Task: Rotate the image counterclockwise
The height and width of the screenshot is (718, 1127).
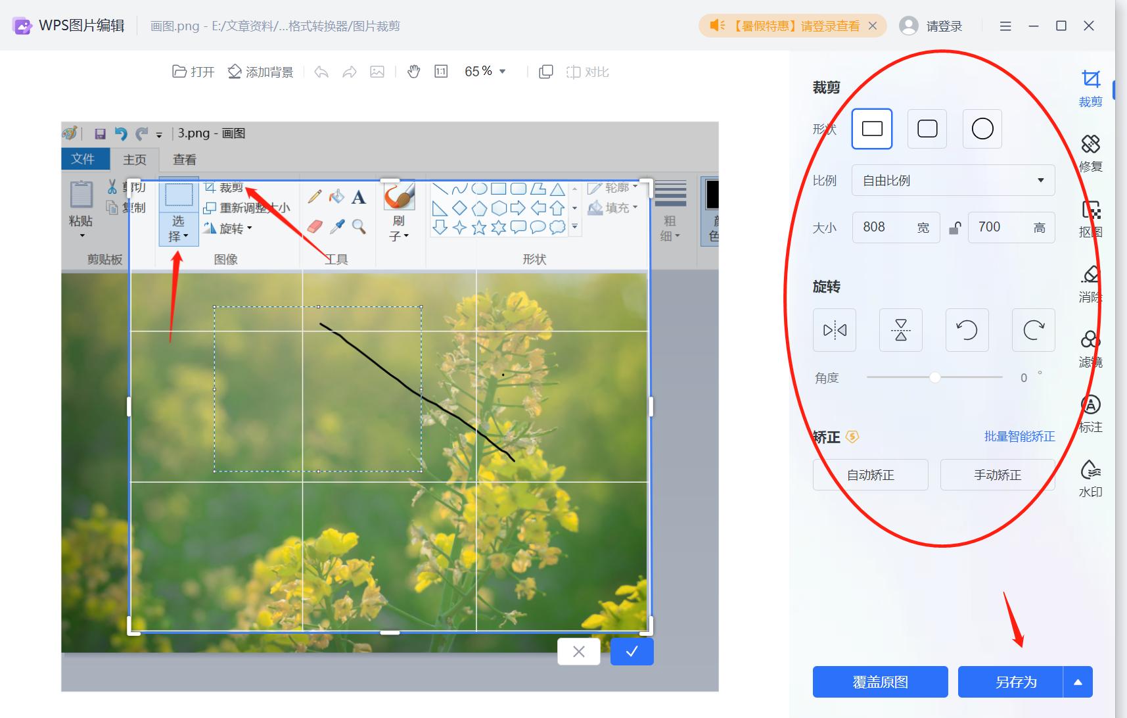Action: tap(967, 330)
